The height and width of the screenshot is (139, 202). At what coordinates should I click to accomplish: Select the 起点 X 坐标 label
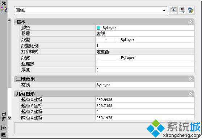32,100
